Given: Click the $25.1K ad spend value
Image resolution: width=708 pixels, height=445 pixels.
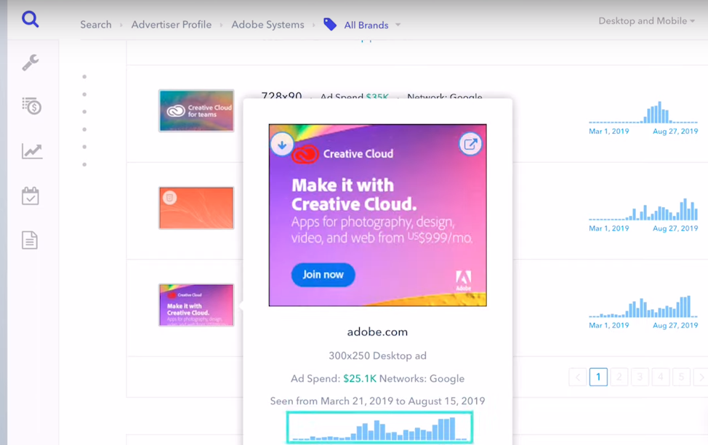Looking at the screenshot, I should coord(359,379).
